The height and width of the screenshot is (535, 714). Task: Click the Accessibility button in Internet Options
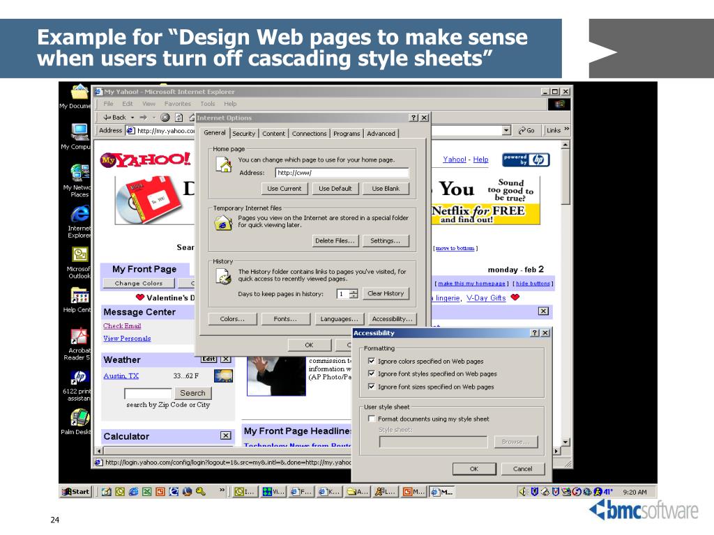392,319
